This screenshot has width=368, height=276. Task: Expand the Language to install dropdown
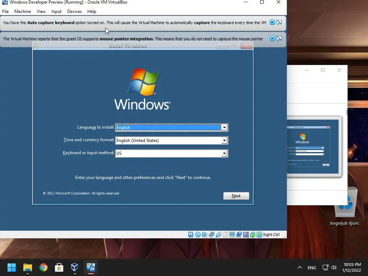tap(224, 128)
